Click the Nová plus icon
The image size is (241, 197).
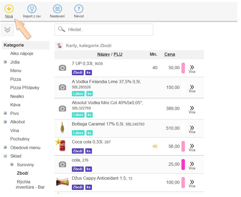pos(9,9)
